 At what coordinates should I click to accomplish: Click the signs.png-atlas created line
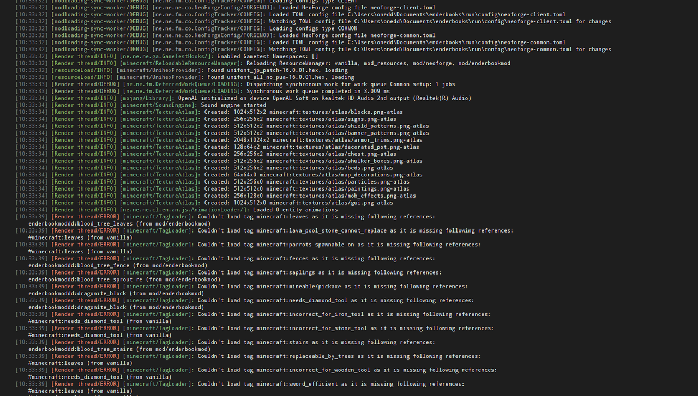(206, 119)
